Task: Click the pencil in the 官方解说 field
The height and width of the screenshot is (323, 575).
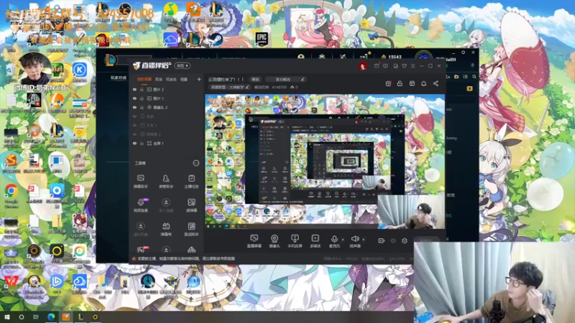Action: tap(303, 79)
